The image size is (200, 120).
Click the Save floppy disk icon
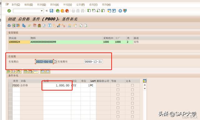coord(51,11)
